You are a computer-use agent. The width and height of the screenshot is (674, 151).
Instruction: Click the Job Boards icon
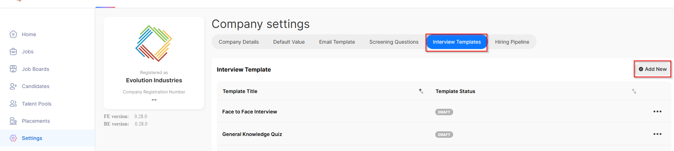[x=13, y=69]
